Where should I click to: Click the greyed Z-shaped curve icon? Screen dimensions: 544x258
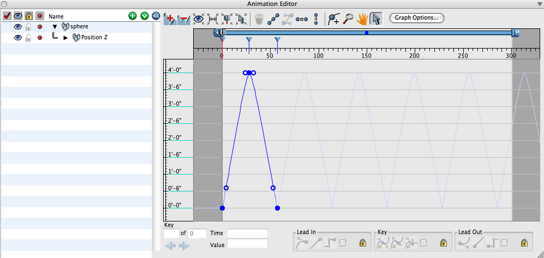pyautogui.click(x=287, y=19)
